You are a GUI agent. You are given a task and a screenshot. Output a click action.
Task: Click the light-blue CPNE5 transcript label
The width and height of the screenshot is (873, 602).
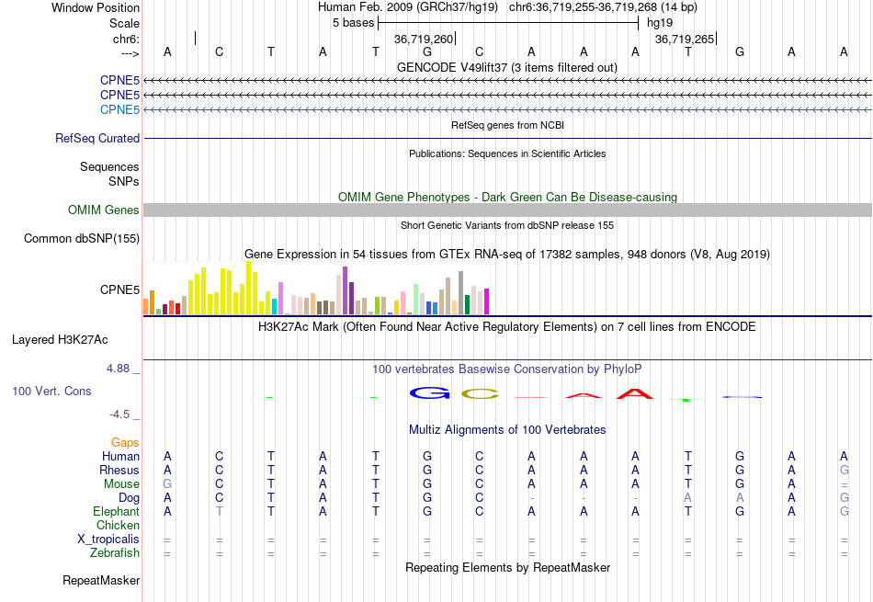119,109
